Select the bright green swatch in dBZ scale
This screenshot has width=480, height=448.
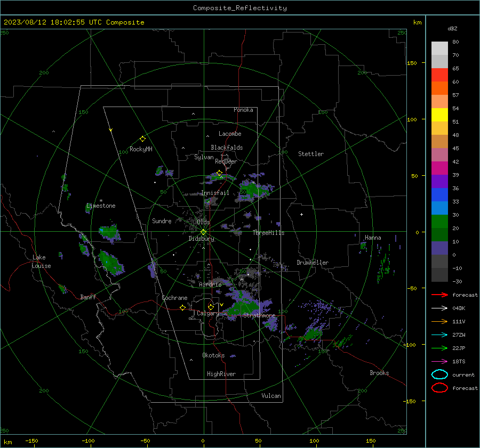[439, 222]
